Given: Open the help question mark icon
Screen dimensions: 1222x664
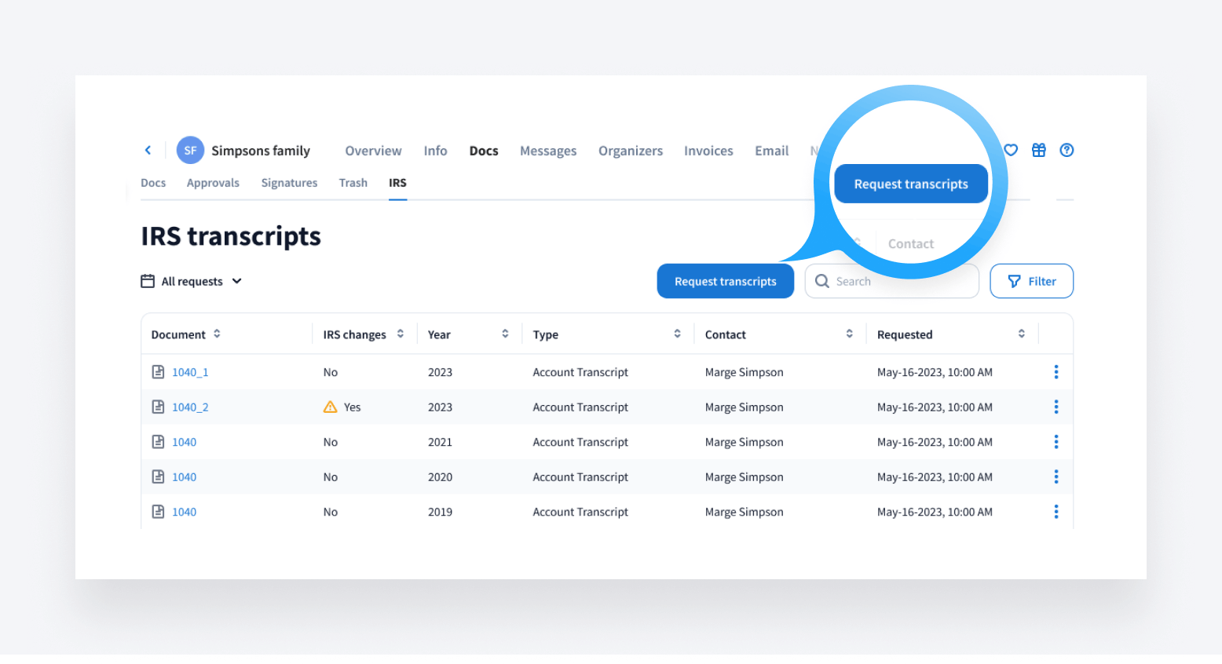Looking at the screenshot, I should [x=1067, y=150].
